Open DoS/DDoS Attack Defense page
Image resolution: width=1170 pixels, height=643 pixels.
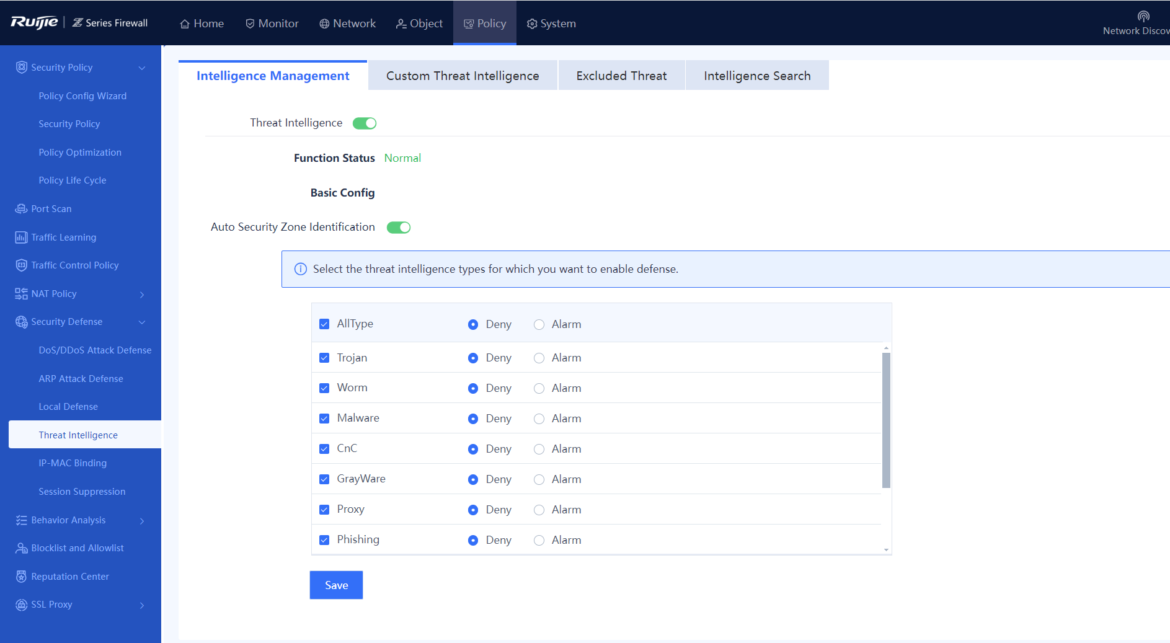pos(95,350)
